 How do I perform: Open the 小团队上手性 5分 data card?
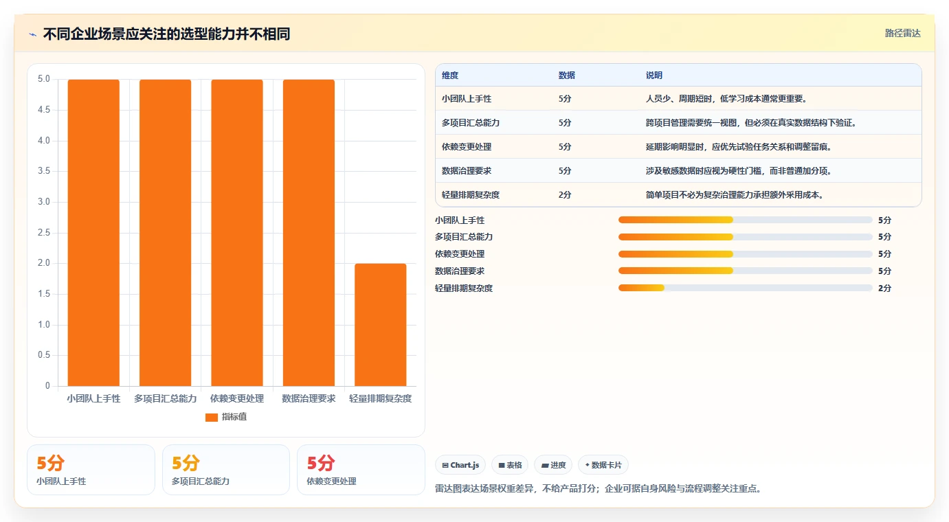(x=91, y=470)
